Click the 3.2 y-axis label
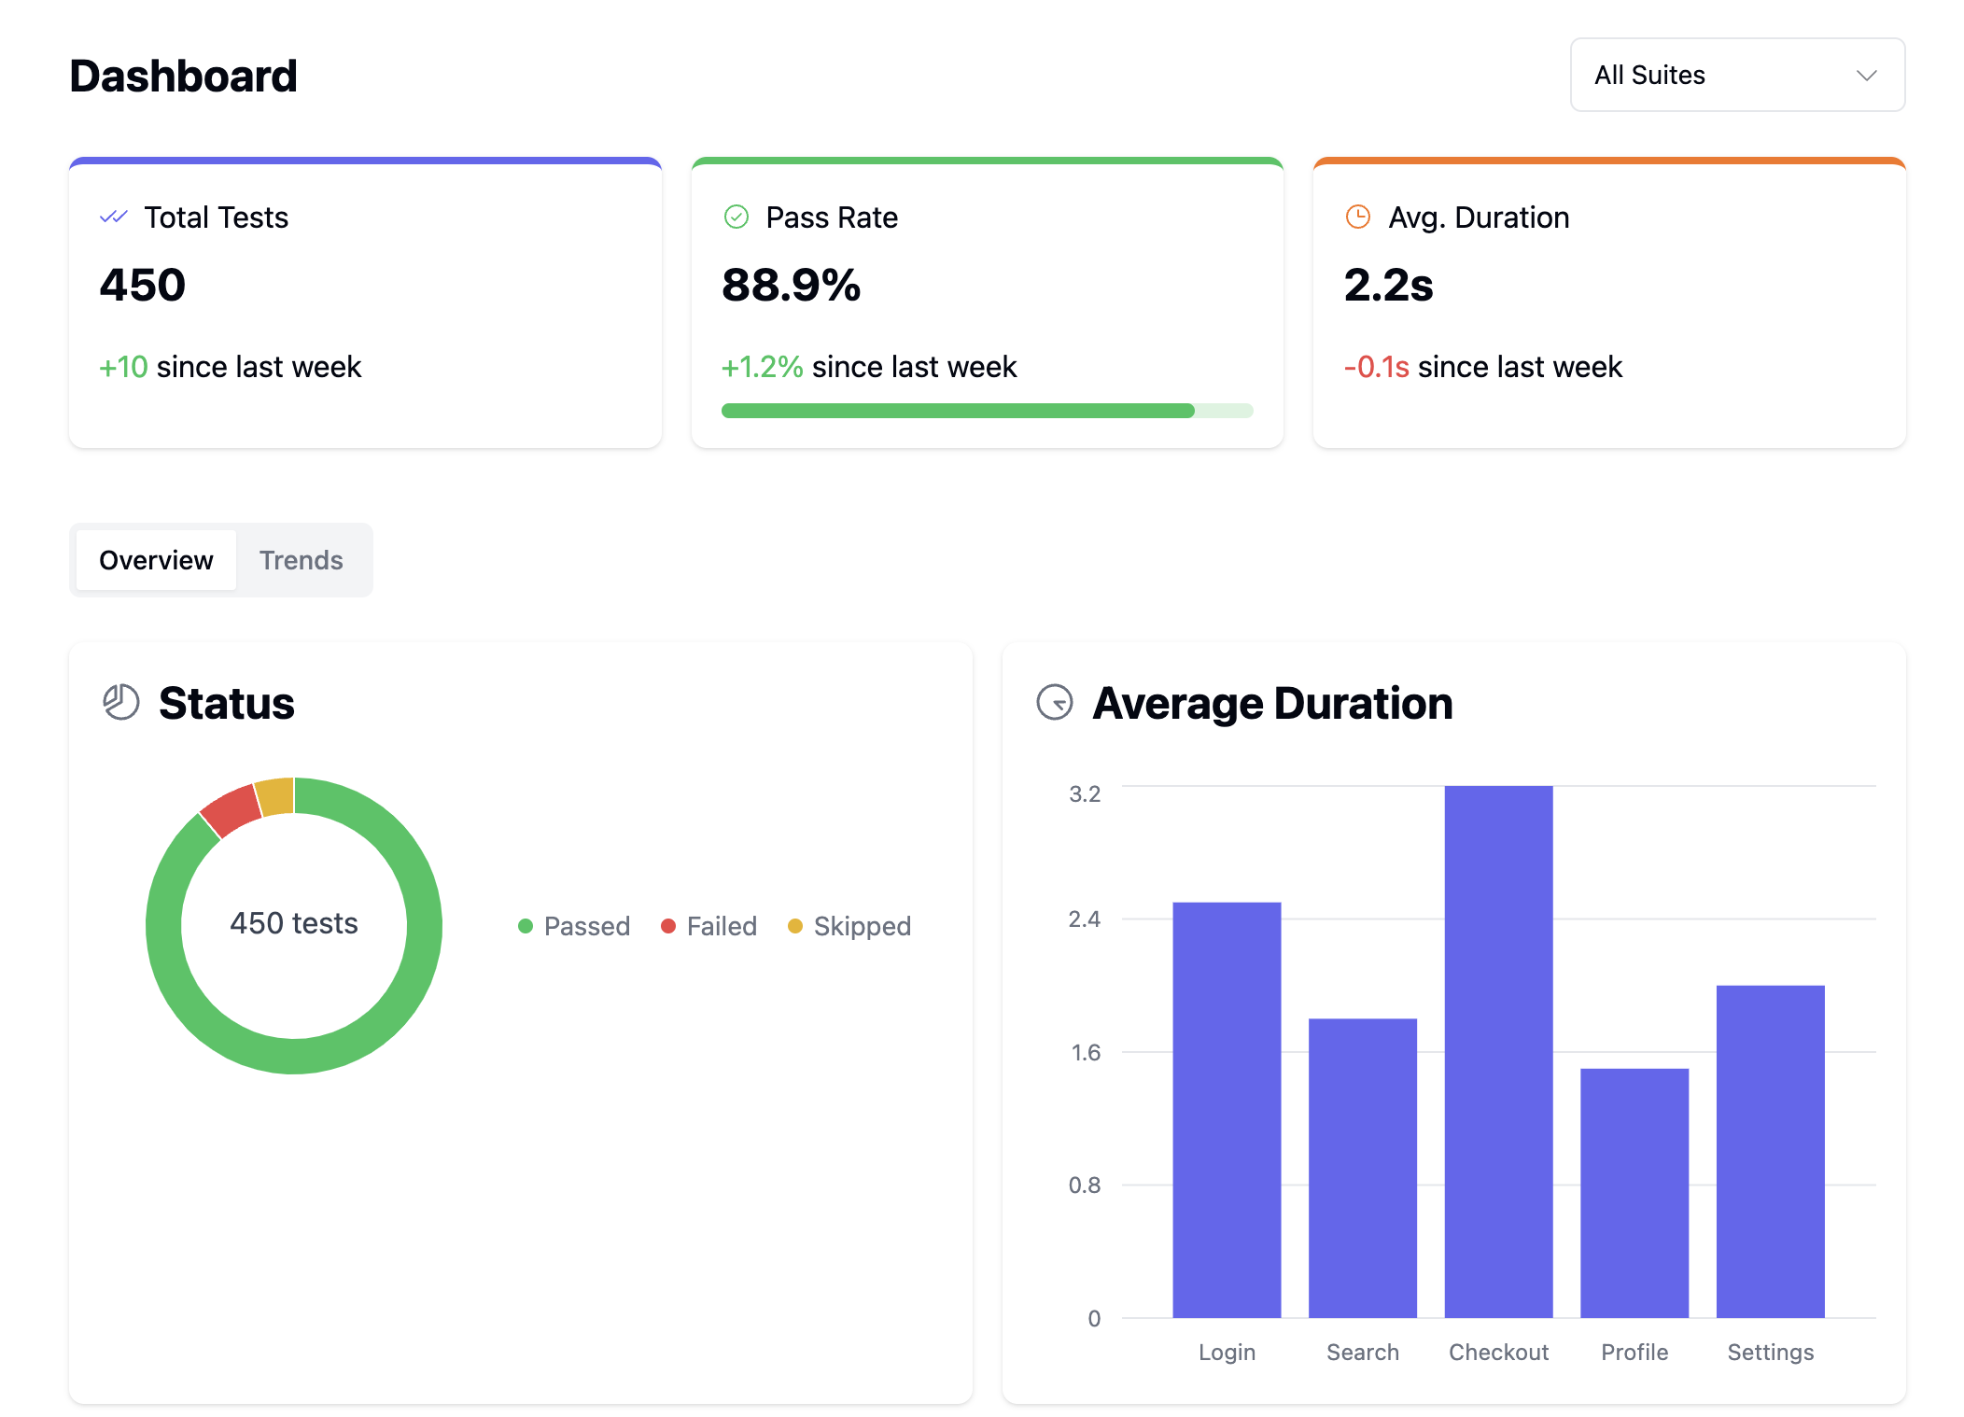The image size is (1964, 1417). coord(1085,794)
